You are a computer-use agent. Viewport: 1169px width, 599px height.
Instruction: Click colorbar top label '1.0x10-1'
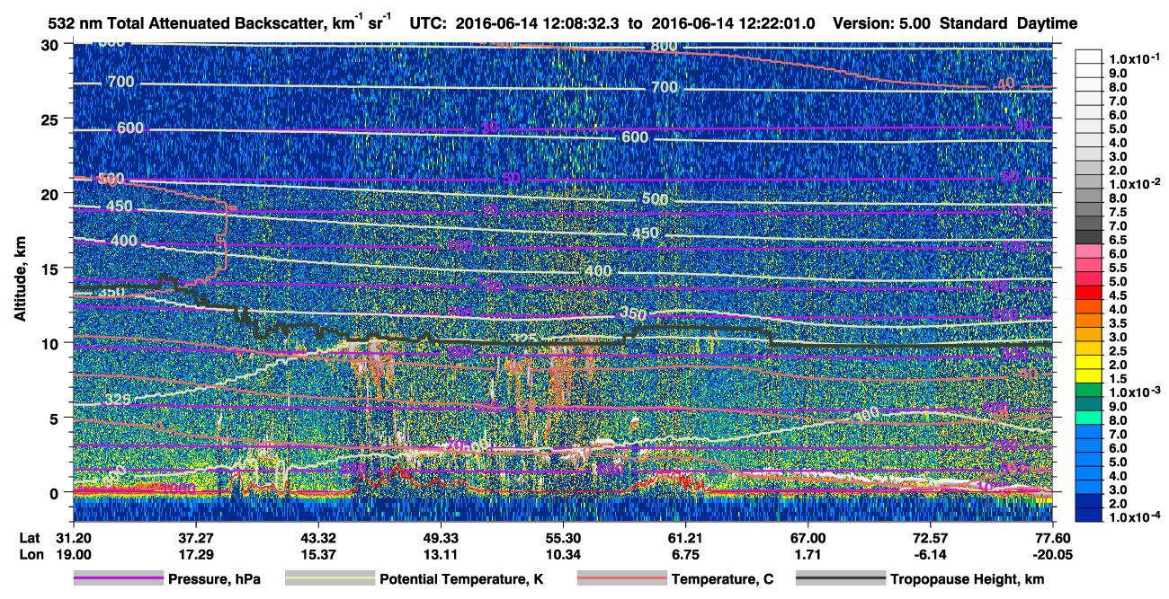point(1134,58)
